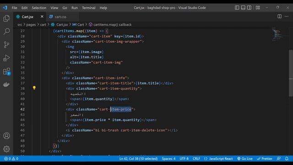
Task: Open the Search view icon
Action: [x=6, y=32]
